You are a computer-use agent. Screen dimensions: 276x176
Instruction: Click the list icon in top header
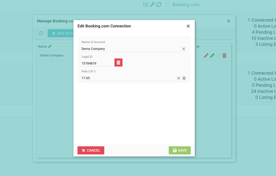point(145,4)
